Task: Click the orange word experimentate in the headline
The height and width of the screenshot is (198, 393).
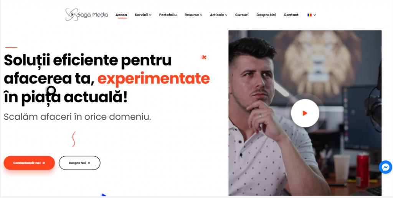Action: (x=154, y=79)
